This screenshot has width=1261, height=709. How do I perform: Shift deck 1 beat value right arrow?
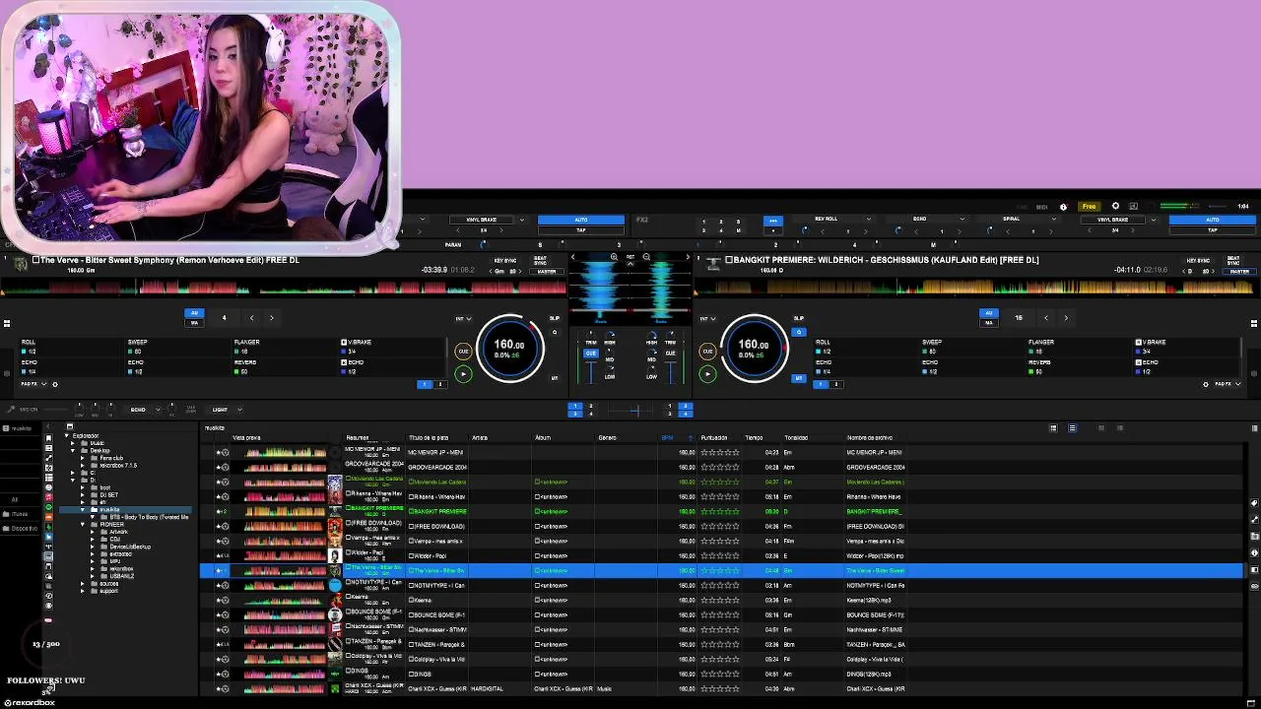coord(272,318)
